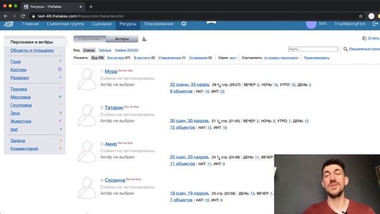Screen dimensions: 380x214
Task: Open the Главная menu
Action: pyautogui.click(x=30, y=24)
